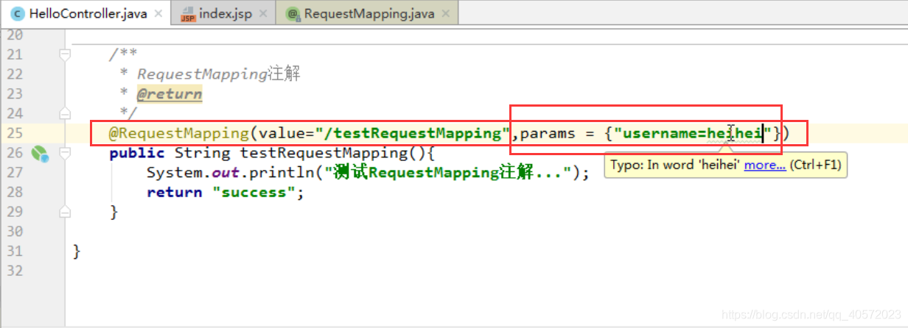Click the @RequestMapping annotation on line 25
The image size is (908, 328).
(179, 133)
